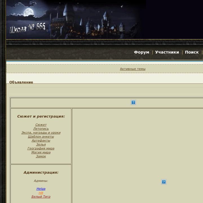Screen dimensions: 203x203
Task: Open the Активные темы link
Action: pyautogui.click(x=133, y=69)
